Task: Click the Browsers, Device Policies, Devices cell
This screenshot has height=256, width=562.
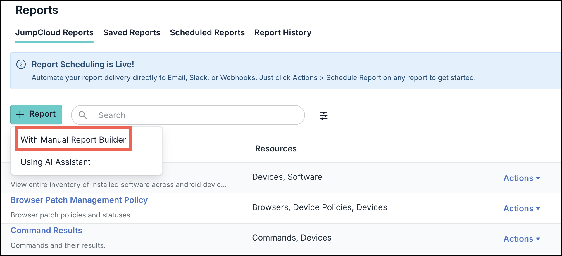Action: point(320,207)
